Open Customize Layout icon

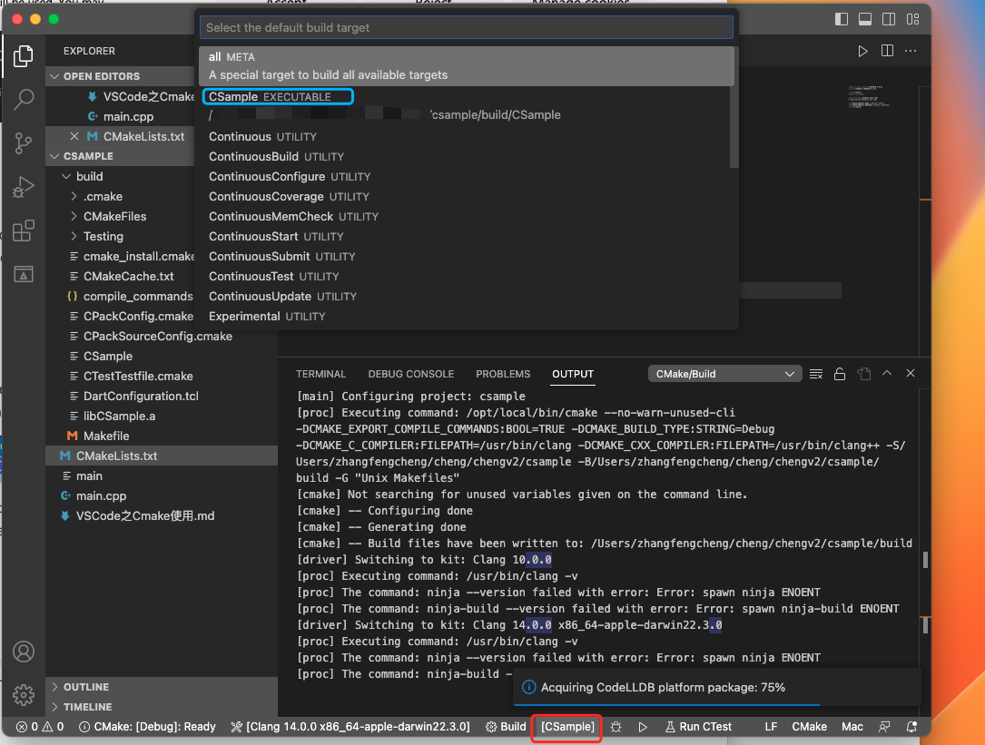(912, 19)
